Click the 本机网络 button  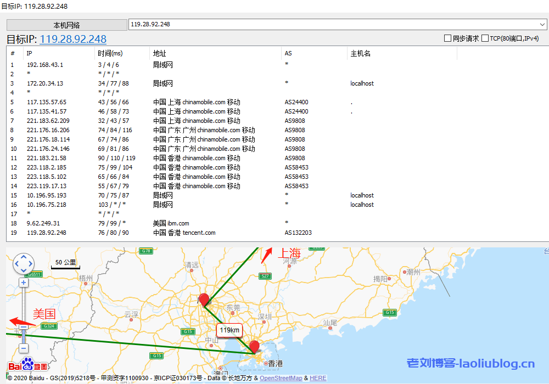(66, 25)
